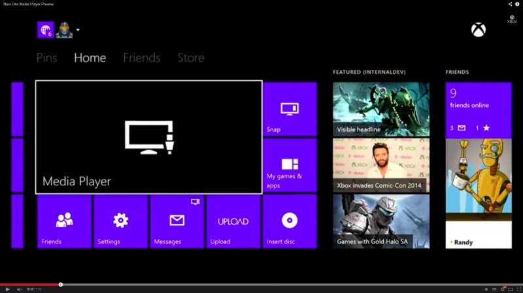Open the Media Player tile
Screen dimensions: 523x293
(149, 137)
